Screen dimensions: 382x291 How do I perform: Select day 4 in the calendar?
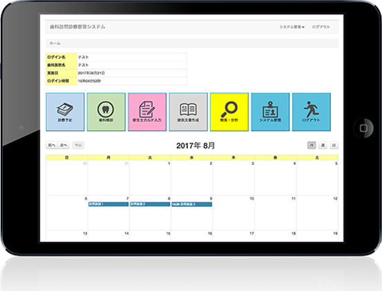[276, 178]
